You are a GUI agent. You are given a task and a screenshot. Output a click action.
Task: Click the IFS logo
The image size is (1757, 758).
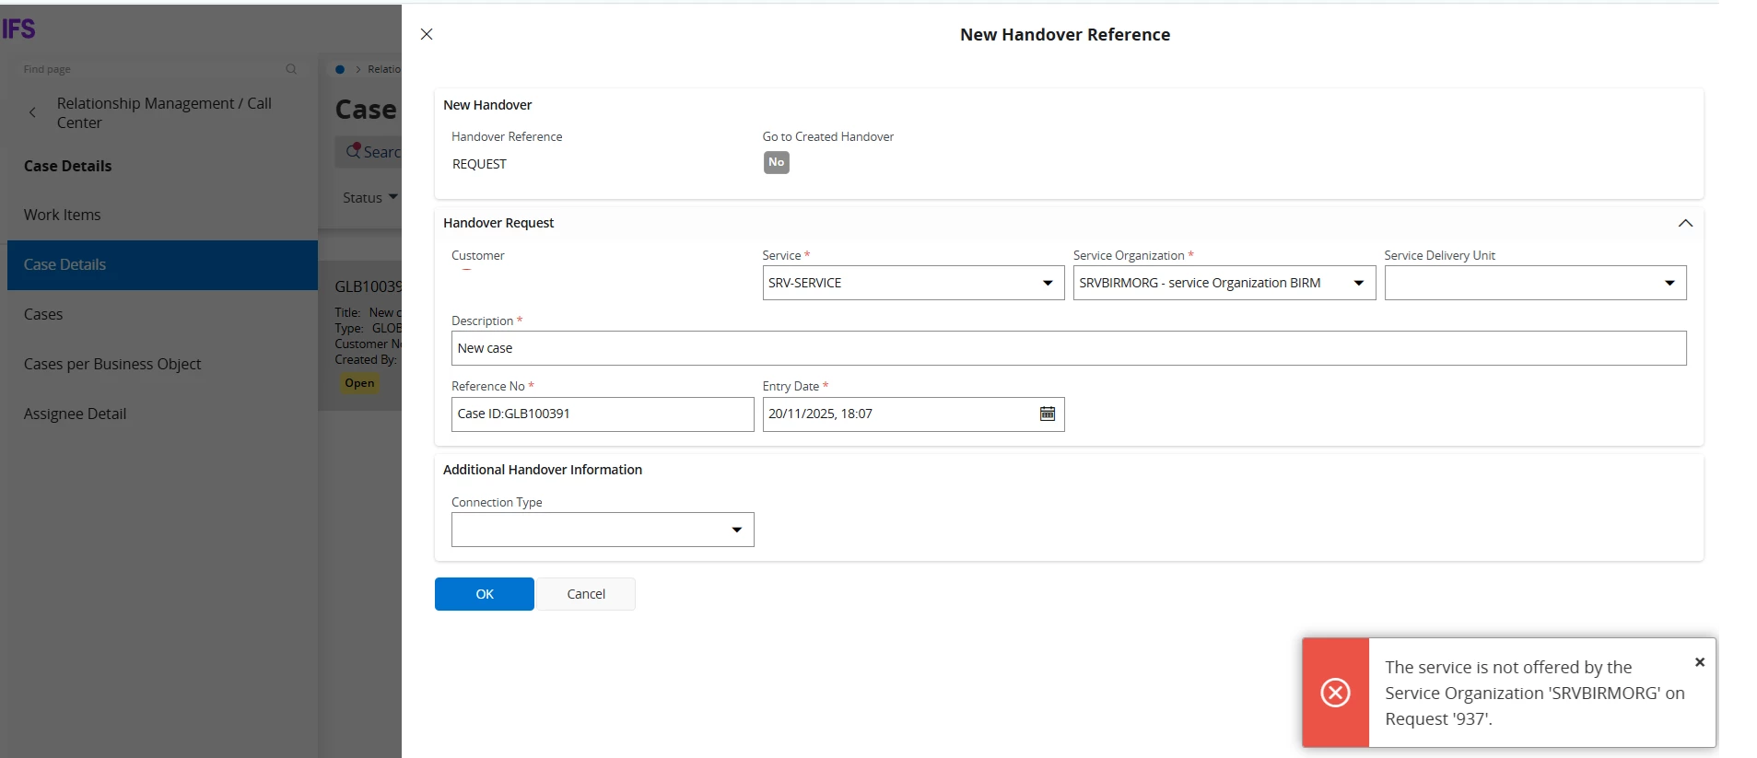point(18,29)
